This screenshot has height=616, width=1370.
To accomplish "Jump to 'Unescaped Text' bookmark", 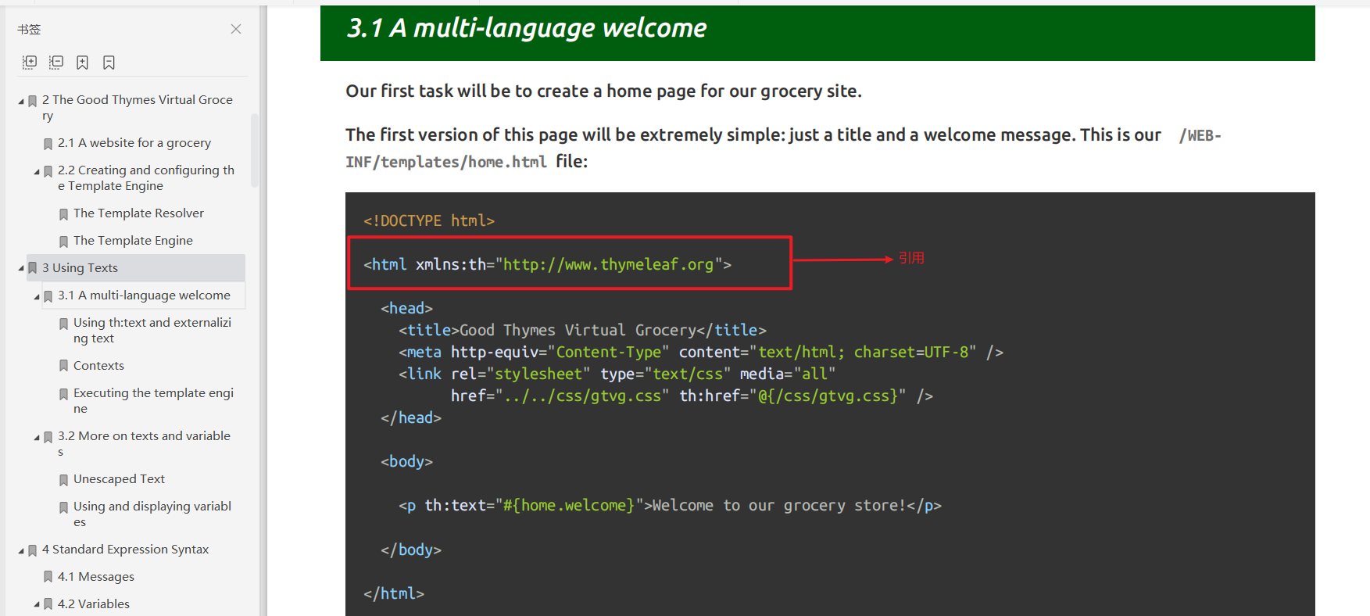I will click(x=119, y=479).
